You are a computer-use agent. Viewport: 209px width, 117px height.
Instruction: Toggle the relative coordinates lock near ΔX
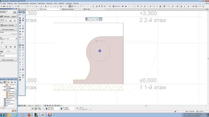(x=46, y=109)
